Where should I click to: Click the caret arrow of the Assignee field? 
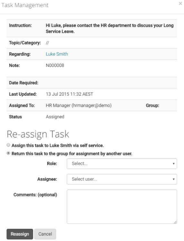pyautogui.click(x=174, y=179)
